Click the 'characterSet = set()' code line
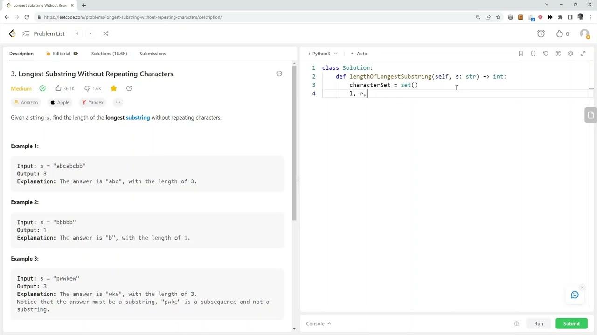The height and width of the screenshot is (335, 597). (x=383, y=85)
